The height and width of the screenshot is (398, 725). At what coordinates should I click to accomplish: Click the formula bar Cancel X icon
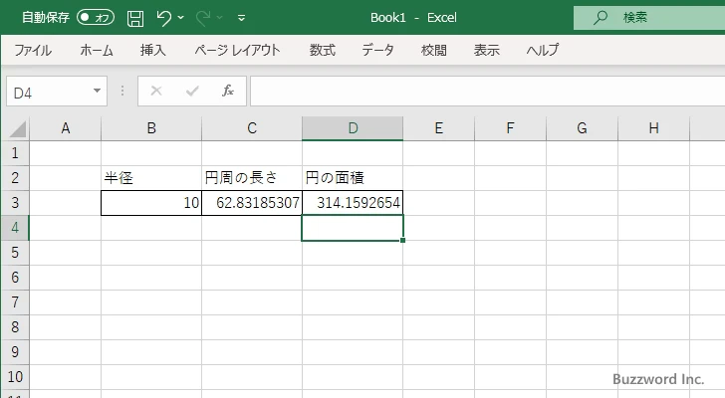pyautogui.click(x=156, y=91)
